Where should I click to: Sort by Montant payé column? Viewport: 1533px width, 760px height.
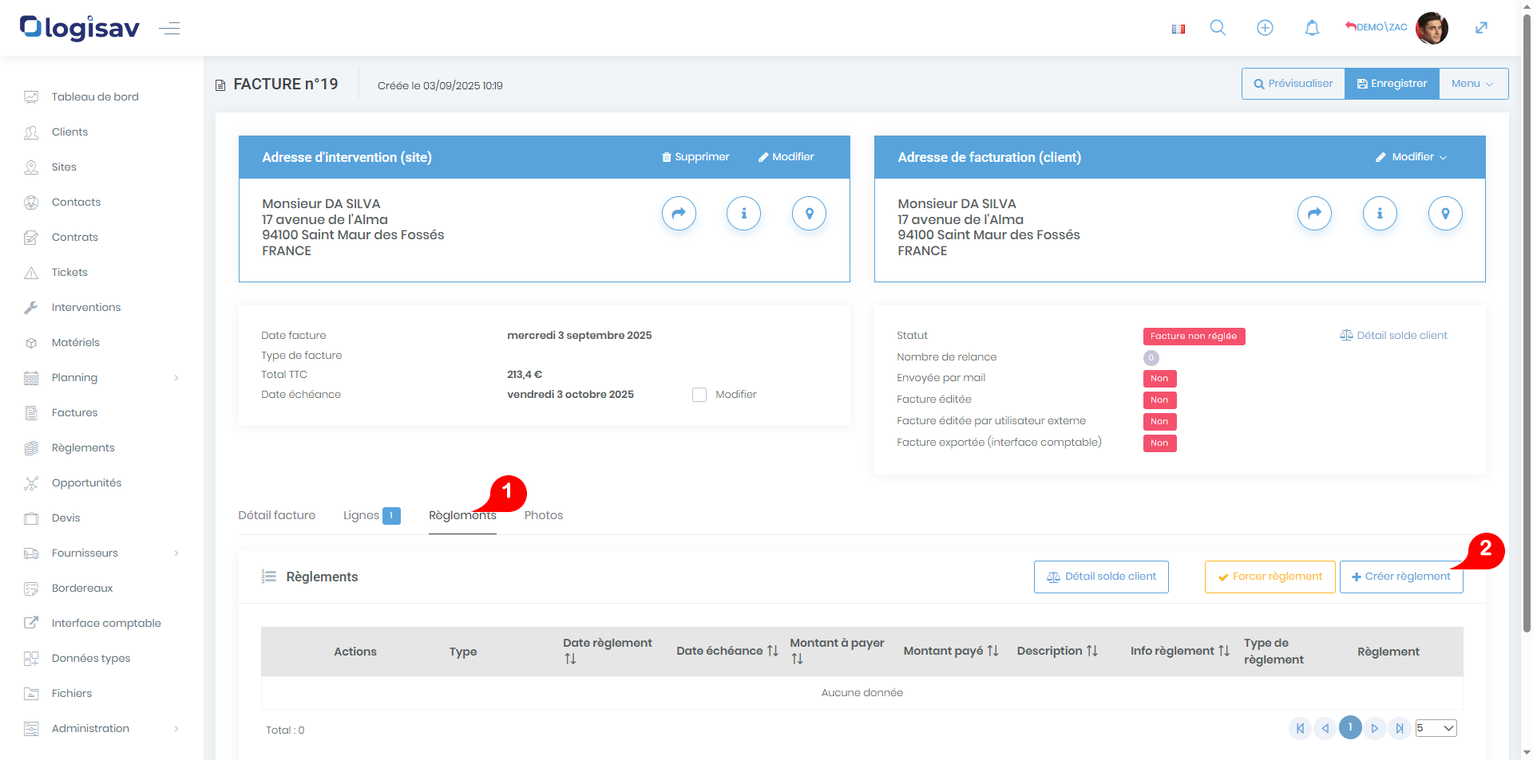(x=992, y=652)
